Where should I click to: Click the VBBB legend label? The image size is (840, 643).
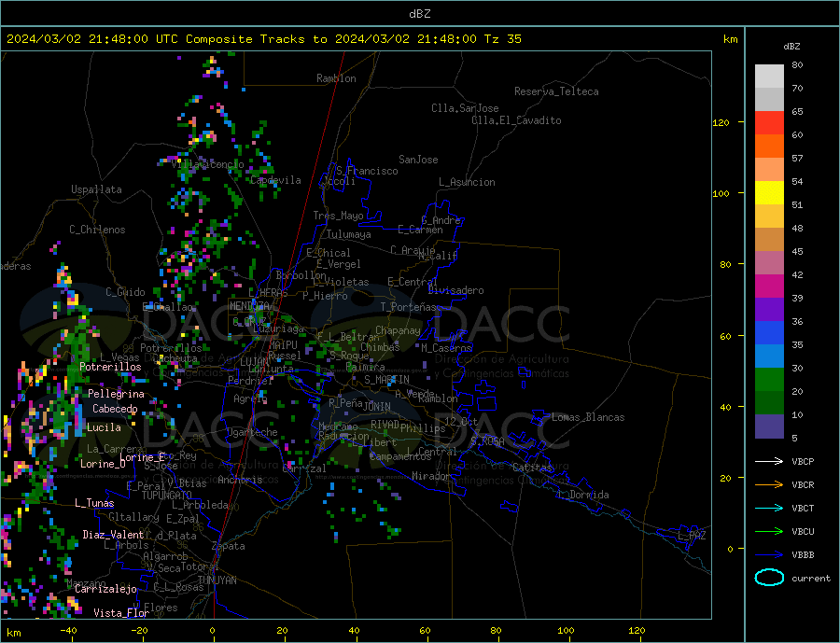803,555
